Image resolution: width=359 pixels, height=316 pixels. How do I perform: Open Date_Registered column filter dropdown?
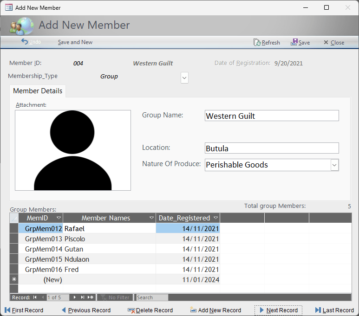(x=215, y=218)
